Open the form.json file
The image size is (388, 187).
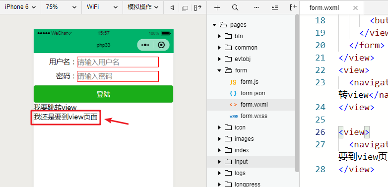click(253, 93)
